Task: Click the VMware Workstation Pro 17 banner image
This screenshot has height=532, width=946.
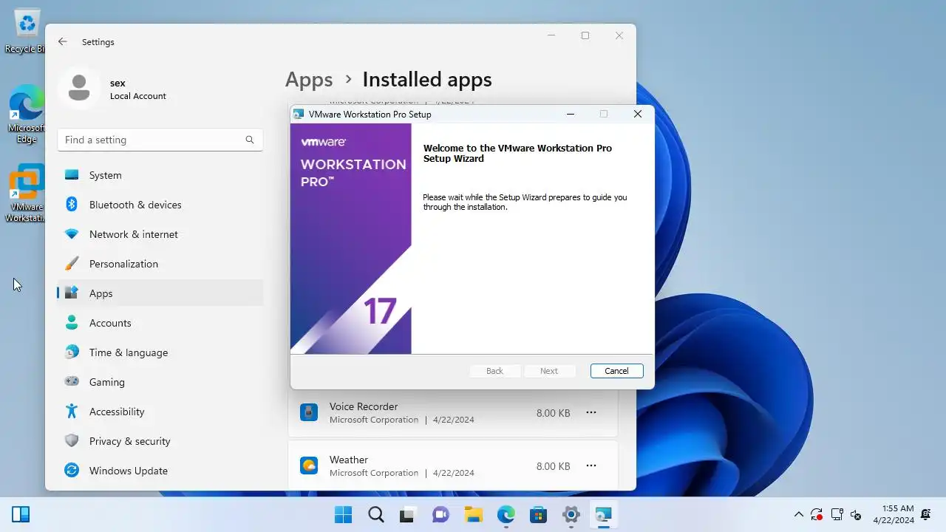Action: pyautogui.click(x=350, y=239)
